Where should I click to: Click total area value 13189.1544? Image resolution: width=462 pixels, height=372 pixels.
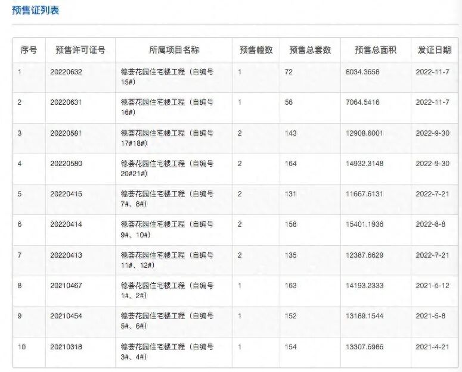[x=364, y=316]
